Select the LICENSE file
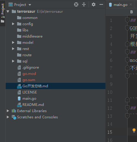137x142 pixels. pyautogui.click(x=56, y=92)
